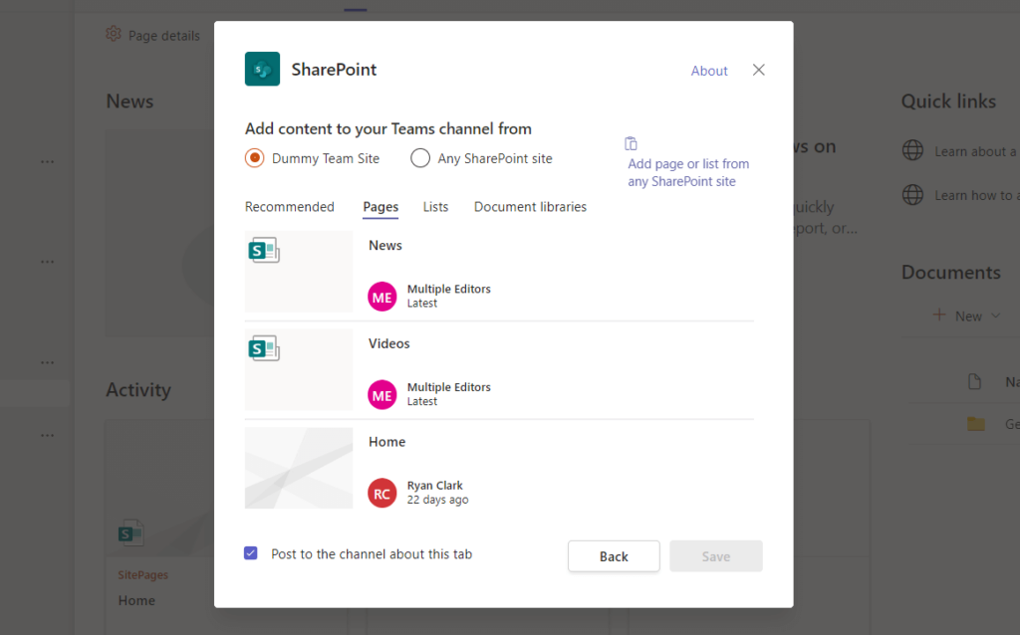Click the globe icon beside Learn about a
The width and height of the screenshot is (1020, 635).
(912, 150)
